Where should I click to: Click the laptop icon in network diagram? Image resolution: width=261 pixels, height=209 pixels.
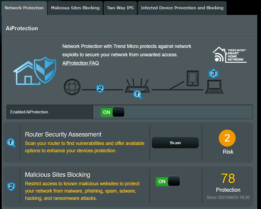click(x=214, y=87)
